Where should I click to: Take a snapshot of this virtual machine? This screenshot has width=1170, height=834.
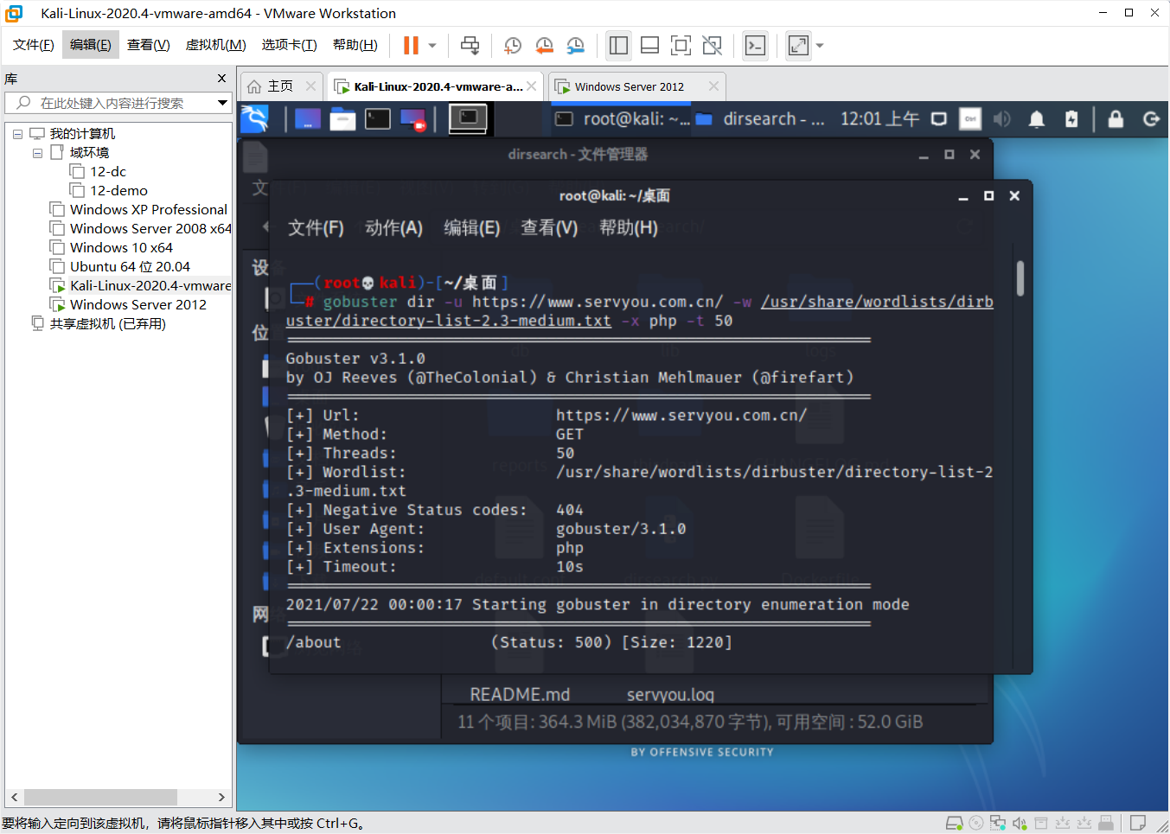click(513, 45)
